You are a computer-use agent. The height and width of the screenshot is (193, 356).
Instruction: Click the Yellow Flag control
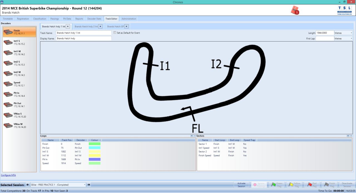point(295,184)
